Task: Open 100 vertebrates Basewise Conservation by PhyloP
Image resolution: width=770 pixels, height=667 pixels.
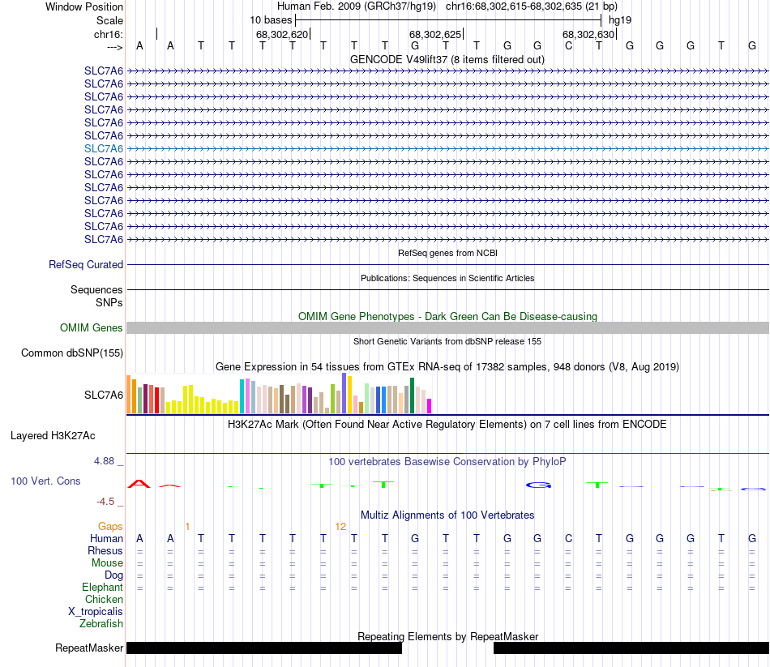Action: point(447,462)
